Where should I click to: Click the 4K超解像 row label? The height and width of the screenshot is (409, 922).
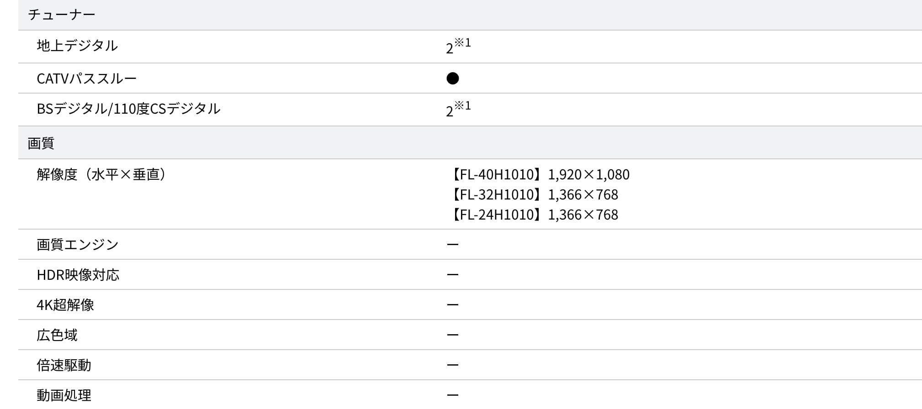tap(65, 305)
